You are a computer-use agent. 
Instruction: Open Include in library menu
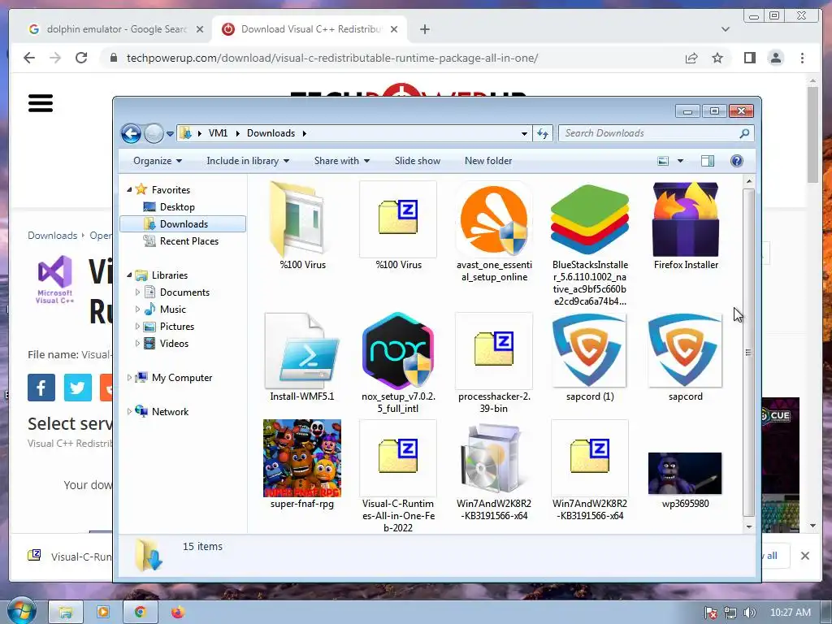(248, 161)
